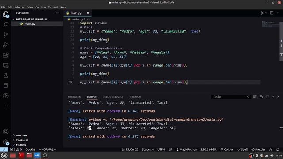Open the remote window indicator
Viewport: 283px width, 159px height.
coord(4,149)
